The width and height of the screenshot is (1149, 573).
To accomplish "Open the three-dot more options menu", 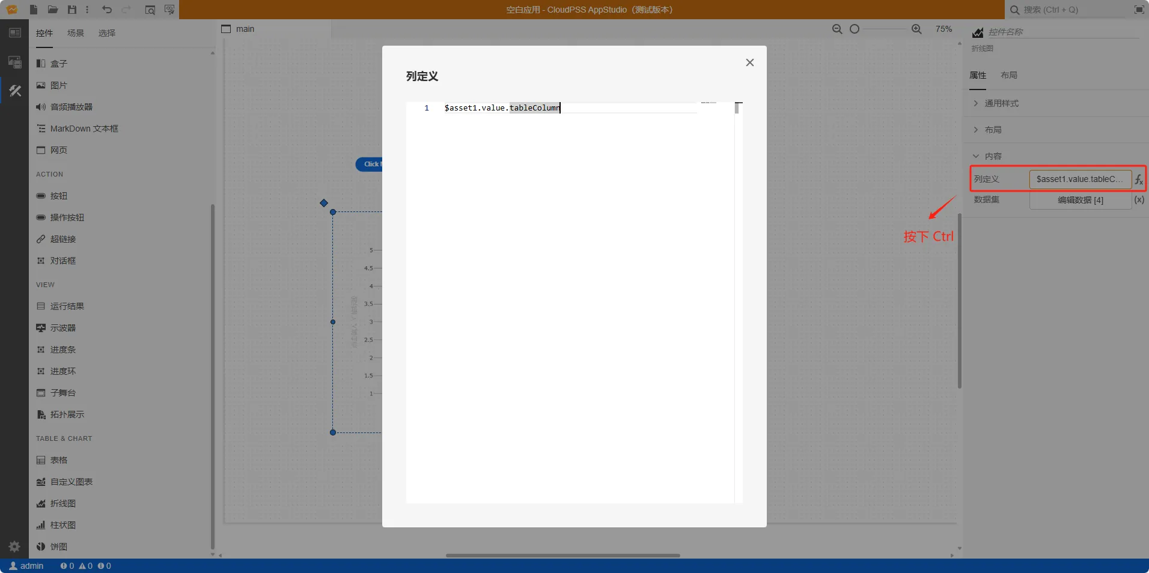I will click(x=87, y=10).
